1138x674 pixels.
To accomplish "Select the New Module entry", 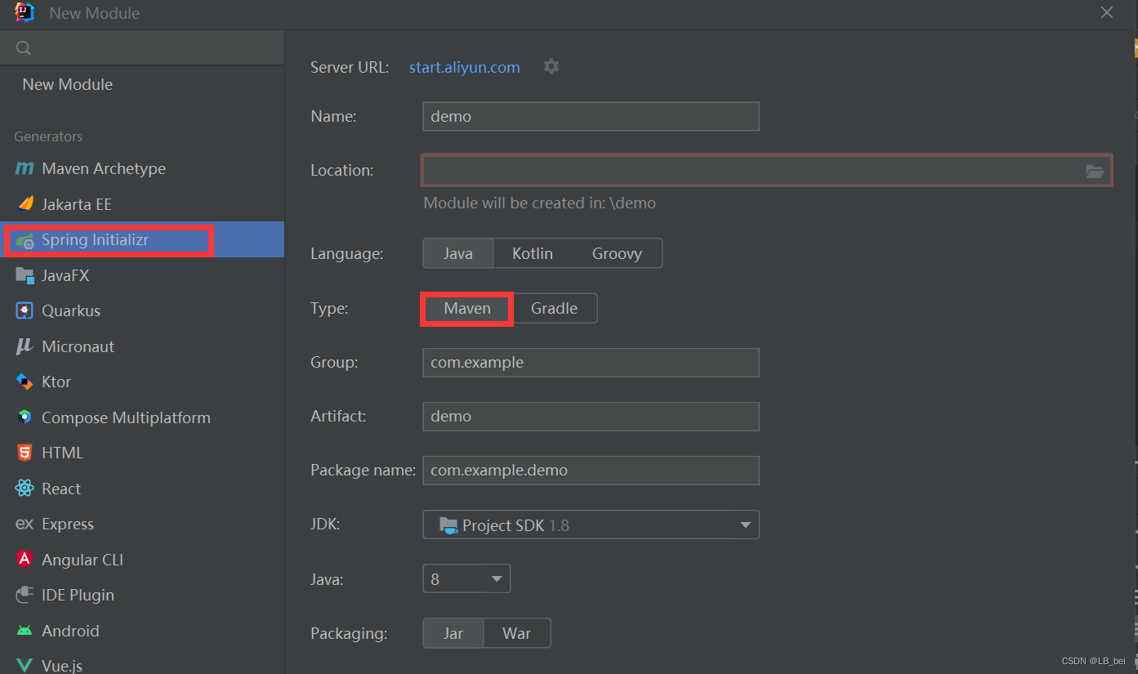I will [142, 84].
